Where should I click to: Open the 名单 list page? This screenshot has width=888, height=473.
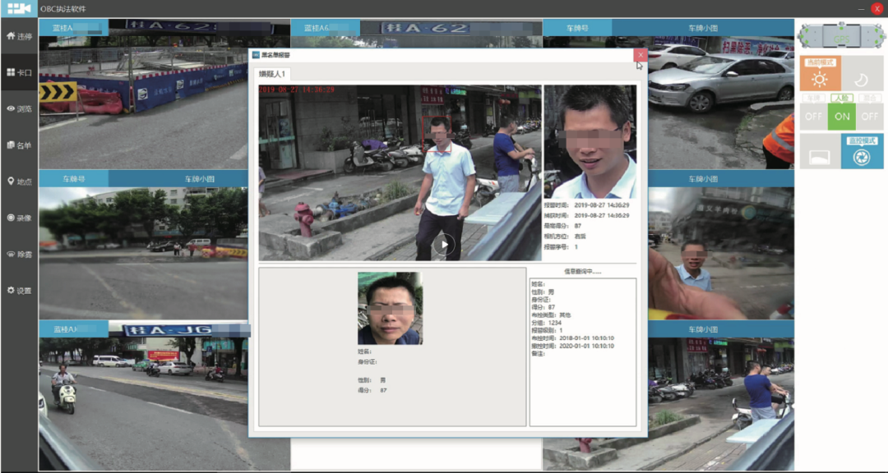(x=19, y=145)
